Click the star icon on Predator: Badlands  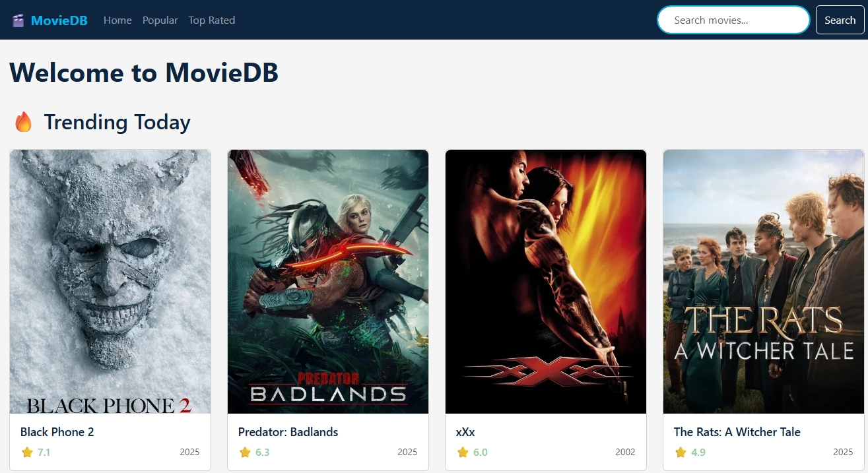pyautogui.click(x=245, y=453)
